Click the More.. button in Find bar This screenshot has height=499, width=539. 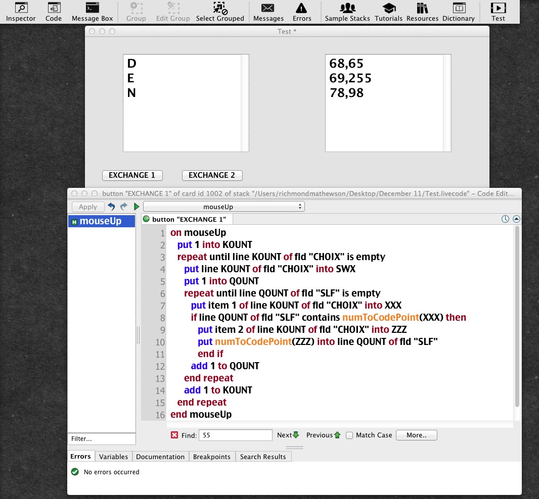[x=416, y=435]
